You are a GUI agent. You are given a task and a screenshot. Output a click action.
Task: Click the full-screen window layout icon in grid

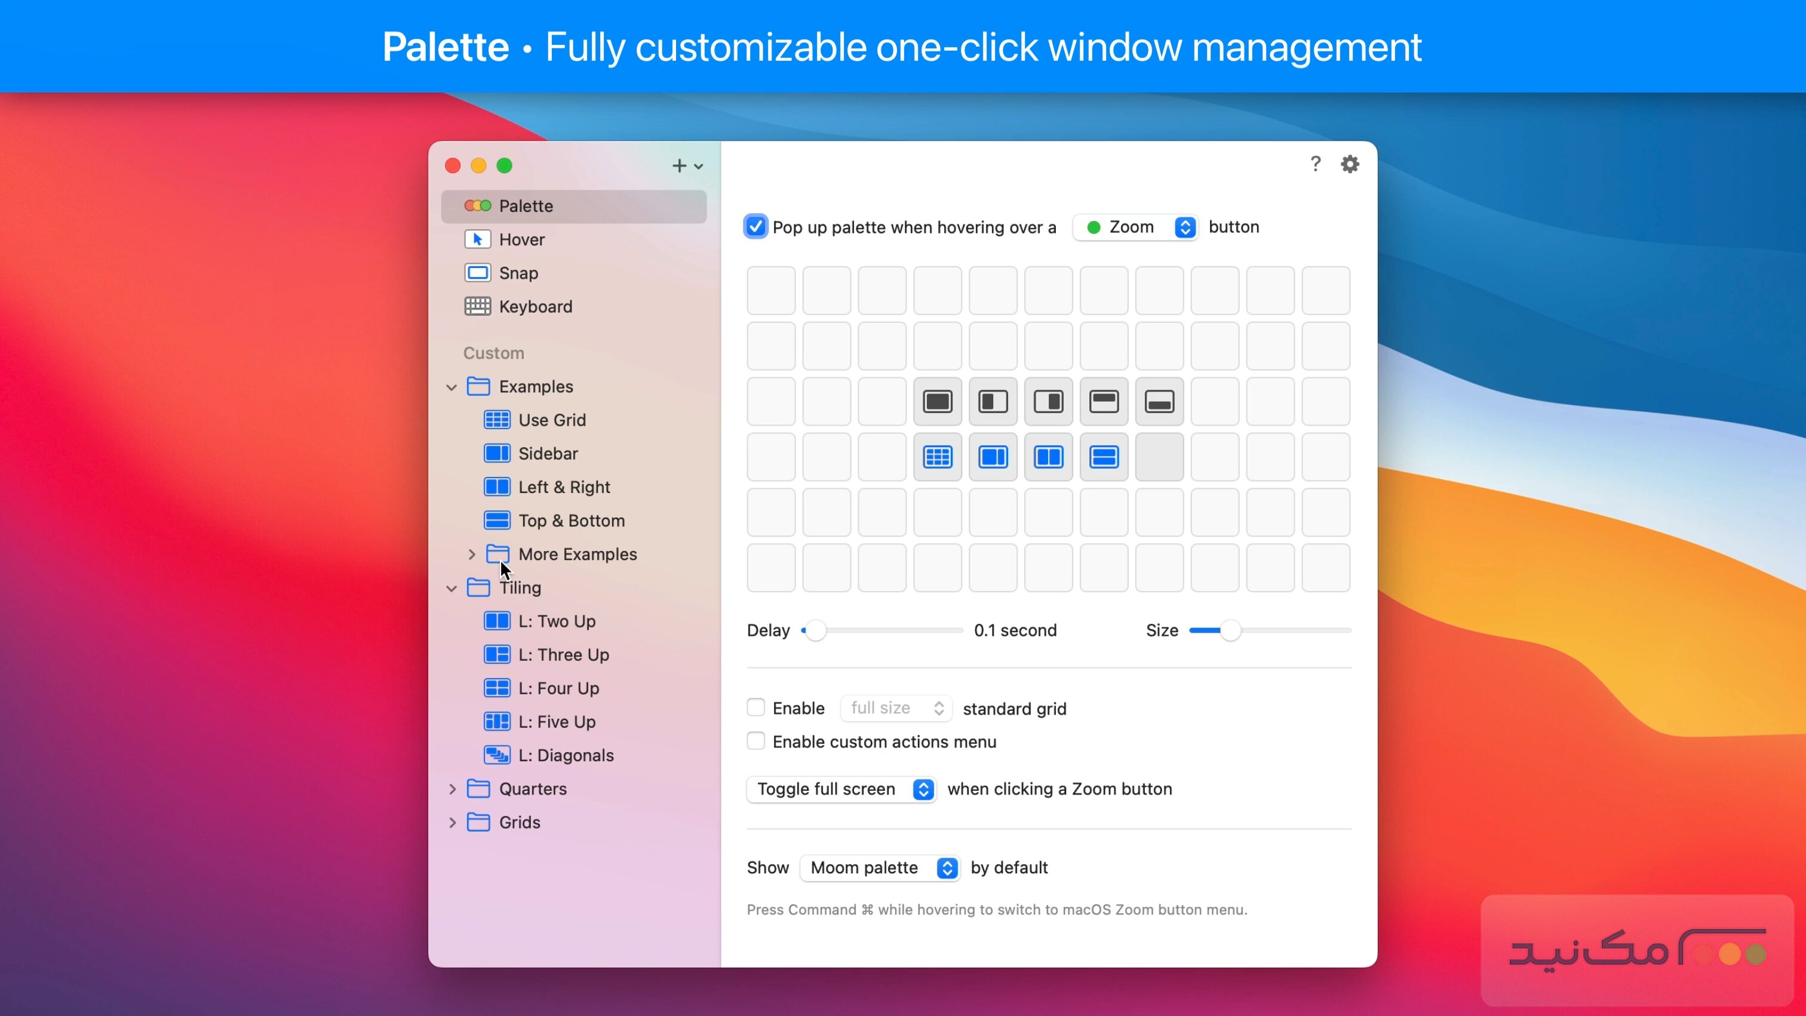pos(938,402)
